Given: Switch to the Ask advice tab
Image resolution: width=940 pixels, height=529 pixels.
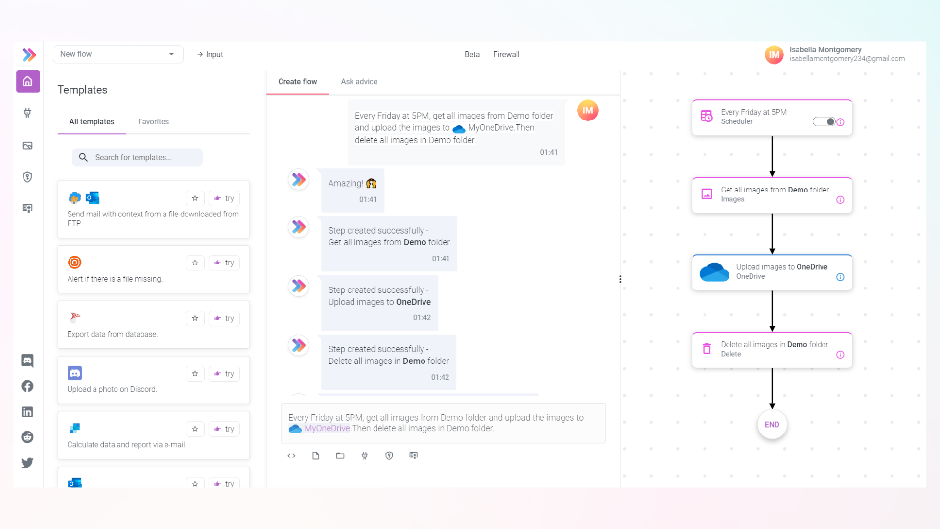Looking at the screenshot, I should pyautogui.click(x=359, y=82).
